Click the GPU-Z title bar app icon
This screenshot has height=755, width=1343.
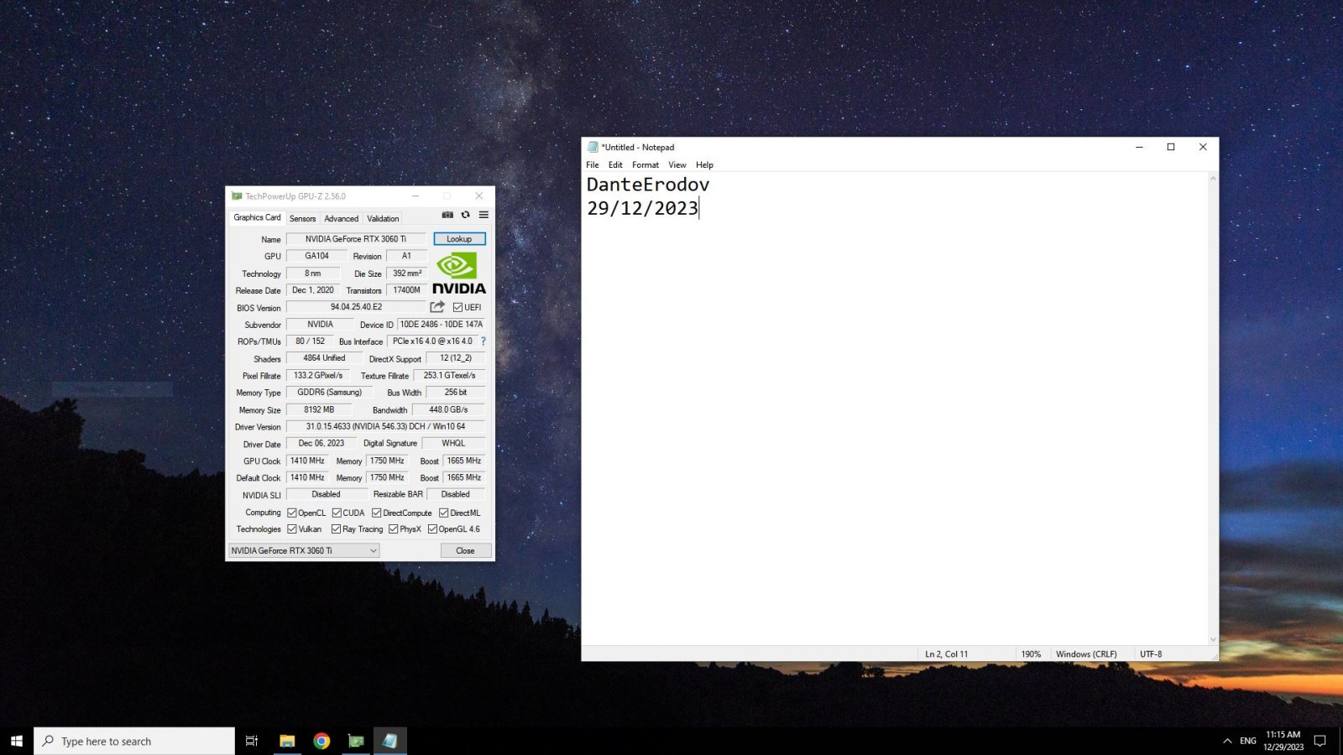click(x=237, y=196)
